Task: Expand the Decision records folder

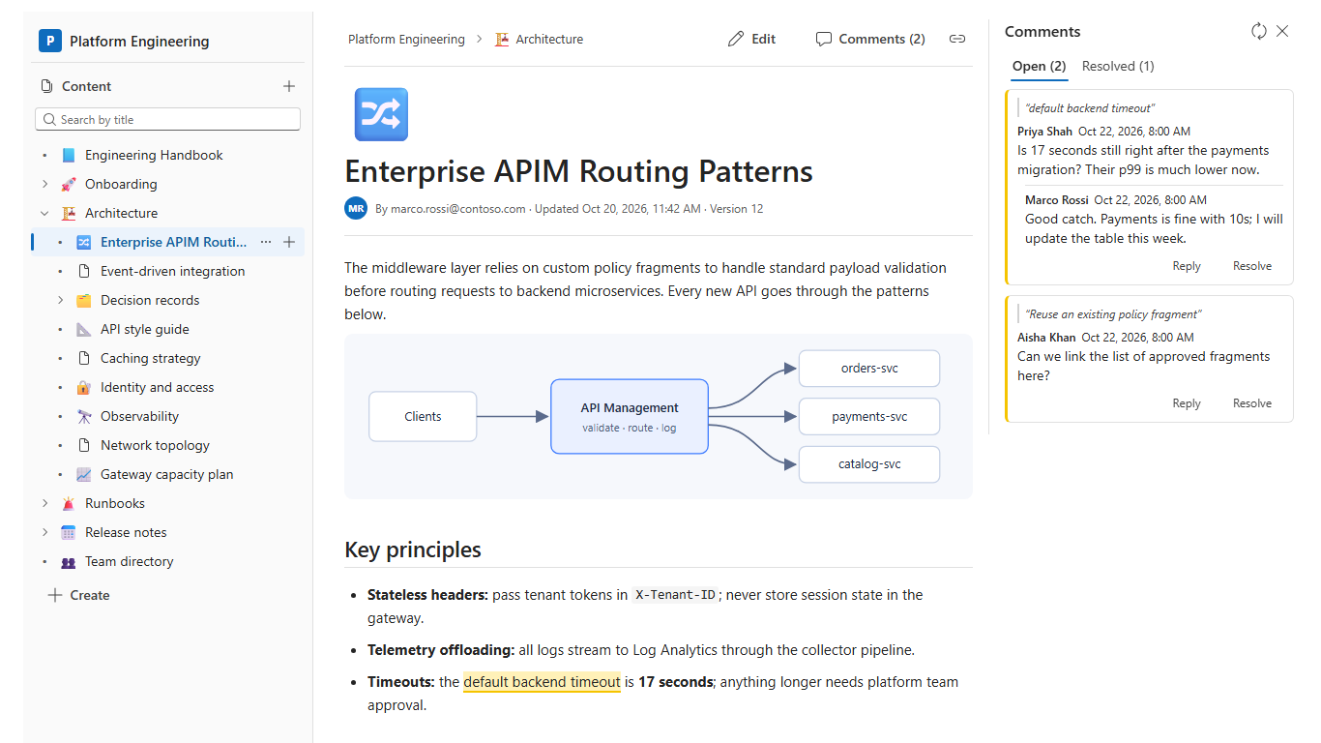Action: [x=60, y=300]
